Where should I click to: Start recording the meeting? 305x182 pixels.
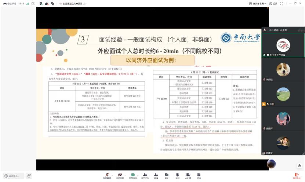pos(177,175)
